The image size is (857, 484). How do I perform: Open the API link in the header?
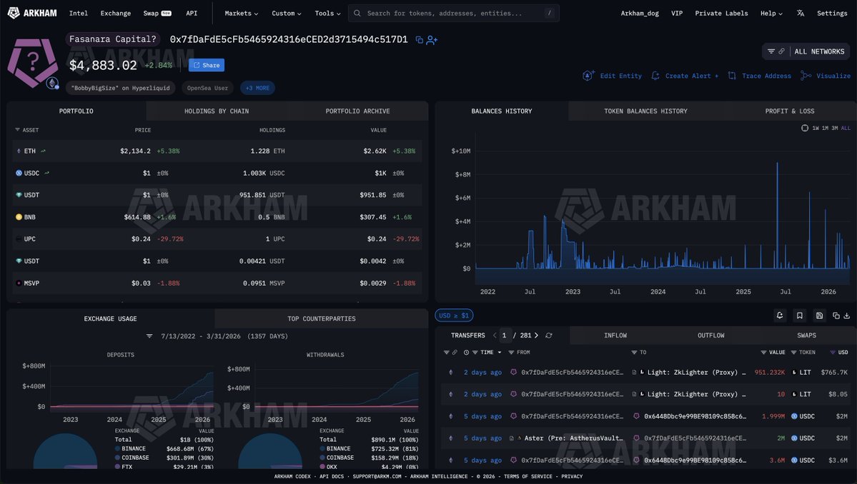tap(192, 13)
